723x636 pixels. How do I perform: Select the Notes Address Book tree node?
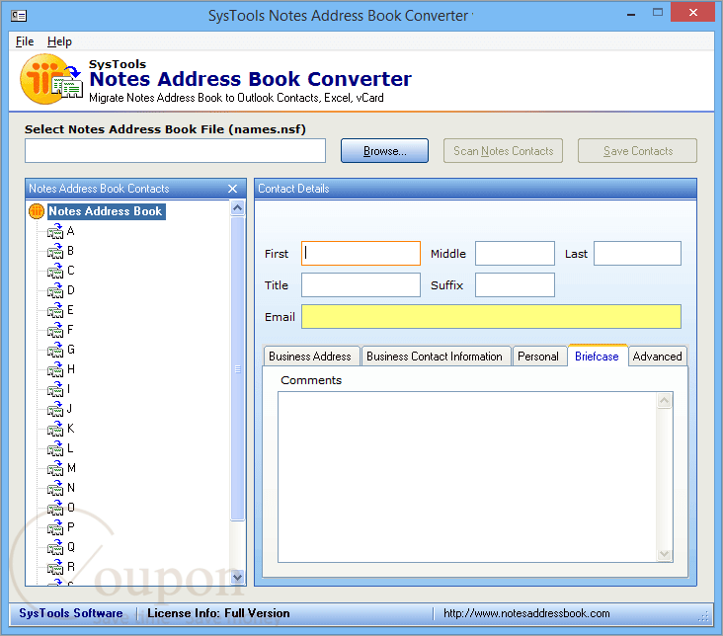[x=106, y=211]
